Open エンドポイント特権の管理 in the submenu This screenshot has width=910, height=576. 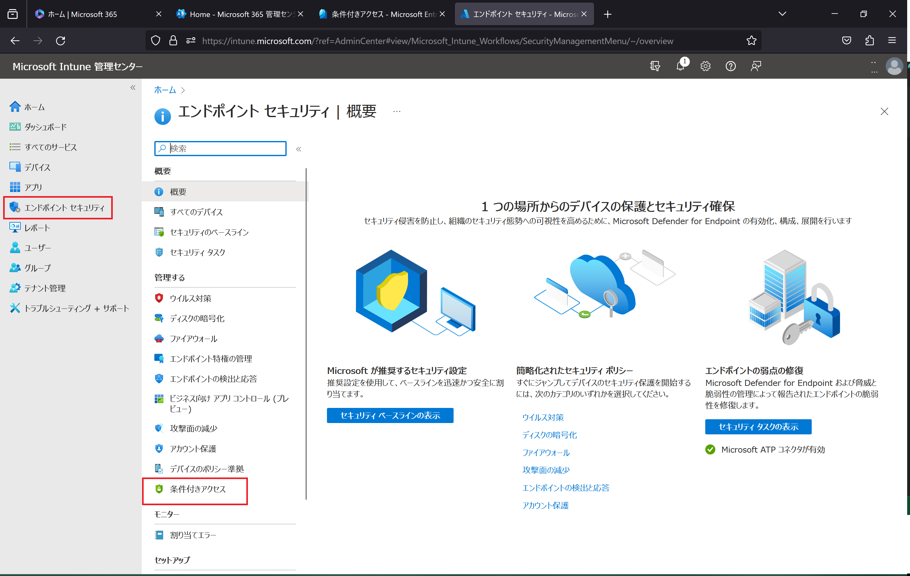point(203,359)
